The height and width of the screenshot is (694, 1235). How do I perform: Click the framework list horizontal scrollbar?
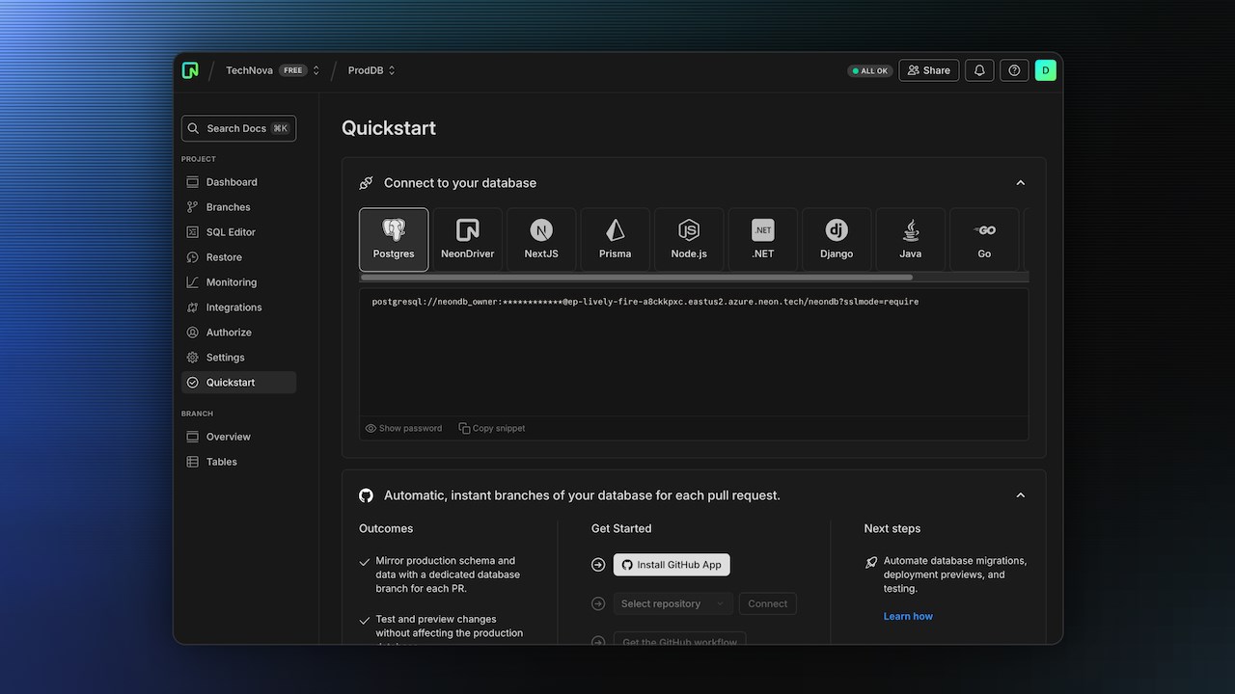[637, 278]
